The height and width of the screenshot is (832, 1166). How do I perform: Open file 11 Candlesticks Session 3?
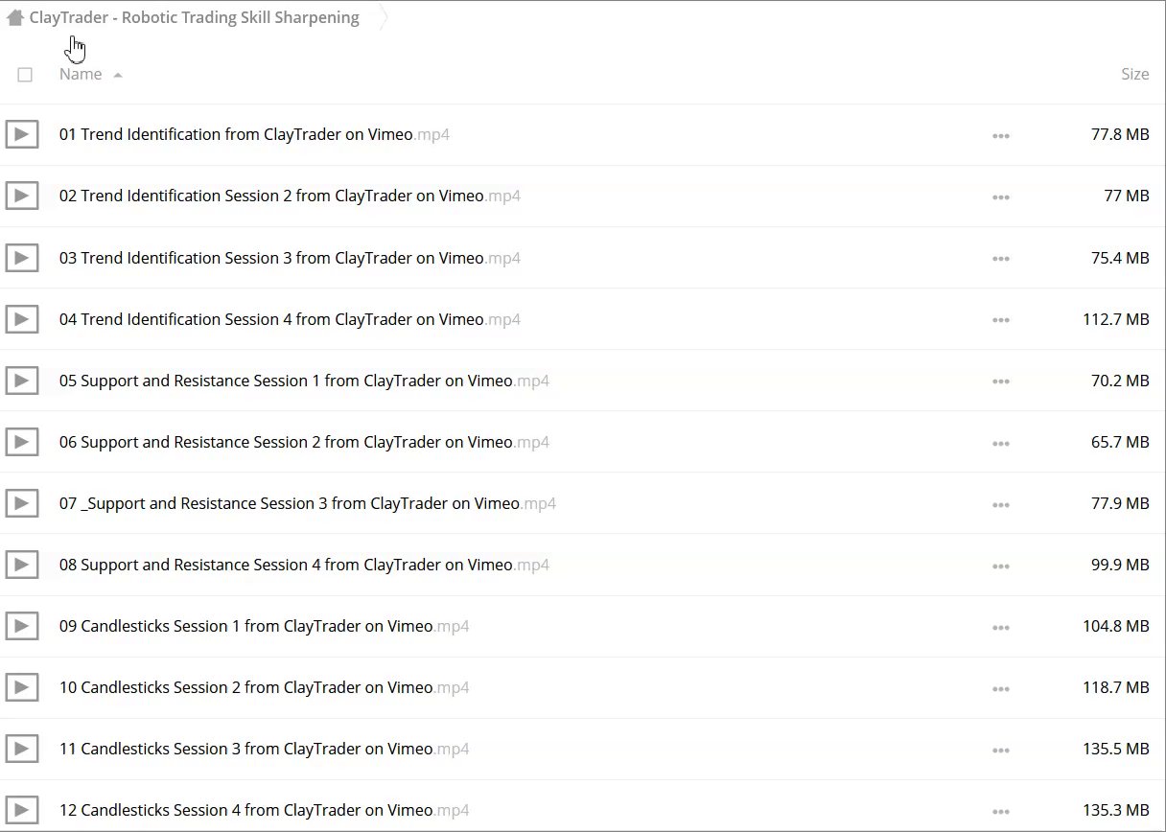tap(264, 748)
